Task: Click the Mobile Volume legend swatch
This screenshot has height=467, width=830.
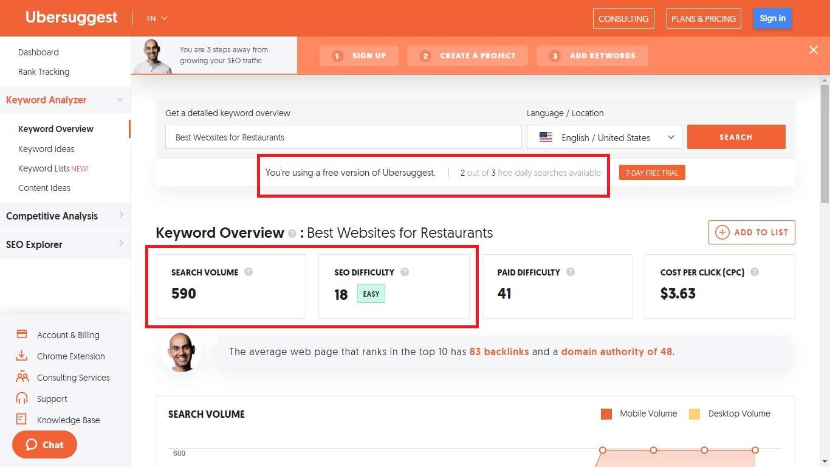Action: pyautogui.click(x=606, y=414)
